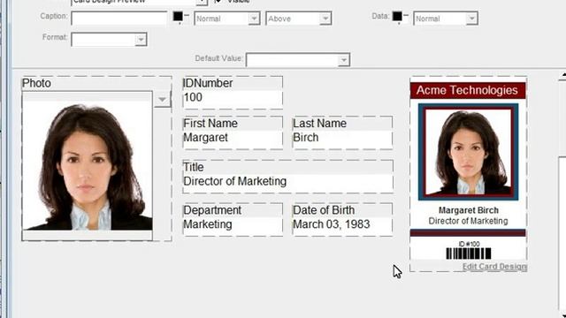
Task: Click the Acme Technologies card header text
Action: tap(467, 90)
